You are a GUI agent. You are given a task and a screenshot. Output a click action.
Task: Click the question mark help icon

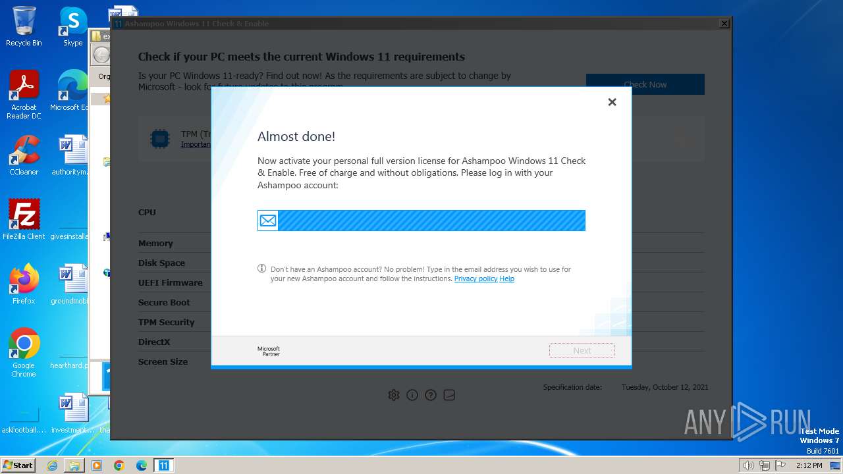point(431,395)
